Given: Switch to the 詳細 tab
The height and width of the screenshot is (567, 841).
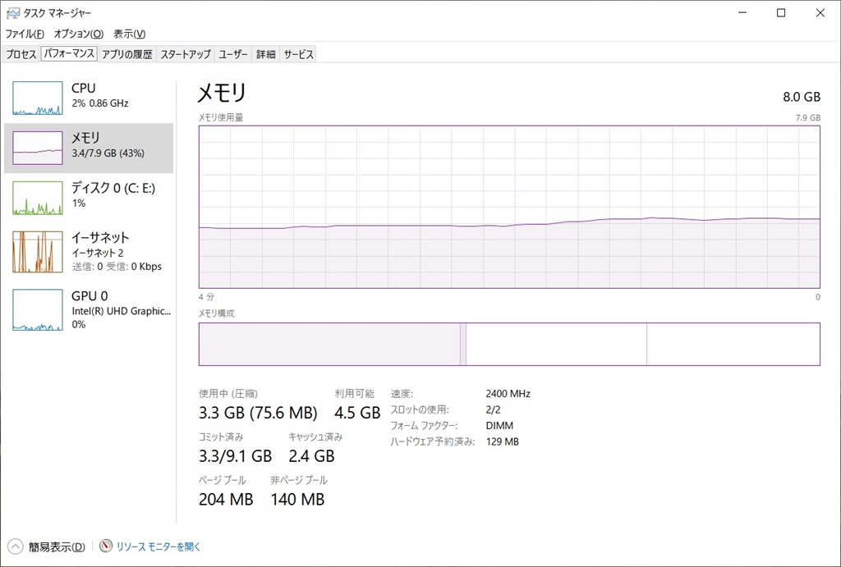Looking at the screenshot, I should pyautogui.click(x=265, y=54).
